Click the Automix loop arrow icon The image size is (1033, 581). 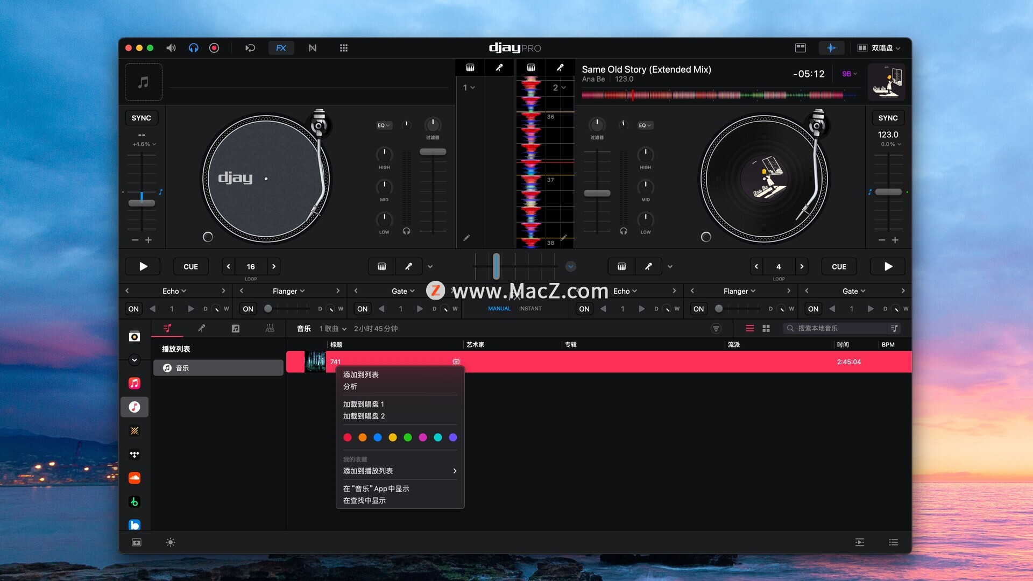250,48
